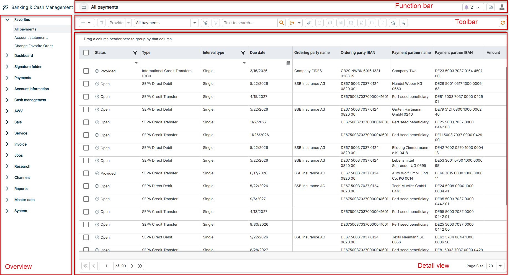Click the apply filter funnel icon
The height and width of the screenshot is (275, 510).
coord(205,23)
